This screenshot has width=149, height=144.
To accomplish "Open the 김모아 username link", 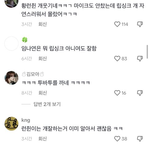I will (x=33, y=74).
